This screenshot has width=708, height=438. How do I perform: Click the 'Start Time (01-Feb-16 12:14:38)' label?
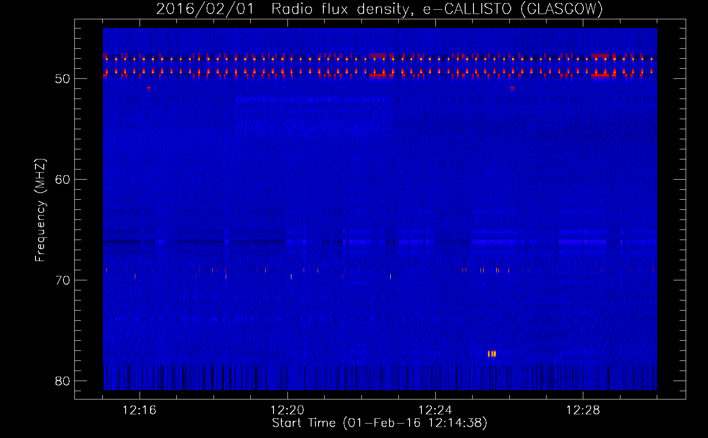379,423
